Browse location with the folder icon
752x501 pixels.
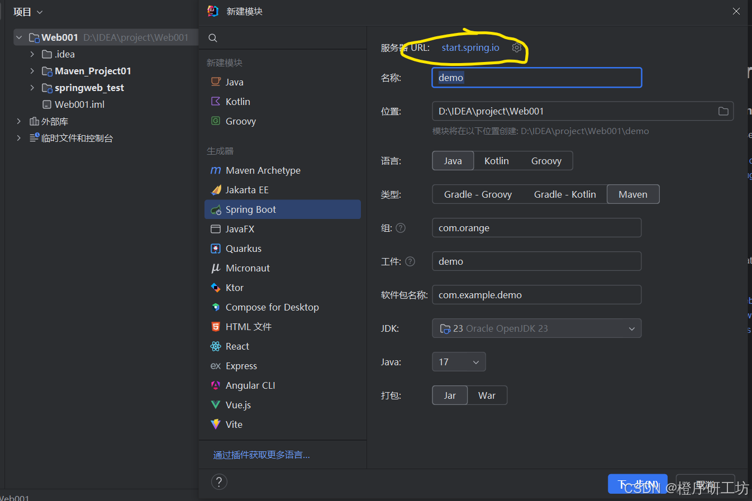tap(724, 111)
